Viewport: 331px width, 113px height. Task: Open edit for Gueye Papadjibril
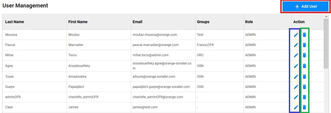coord(296,87)
